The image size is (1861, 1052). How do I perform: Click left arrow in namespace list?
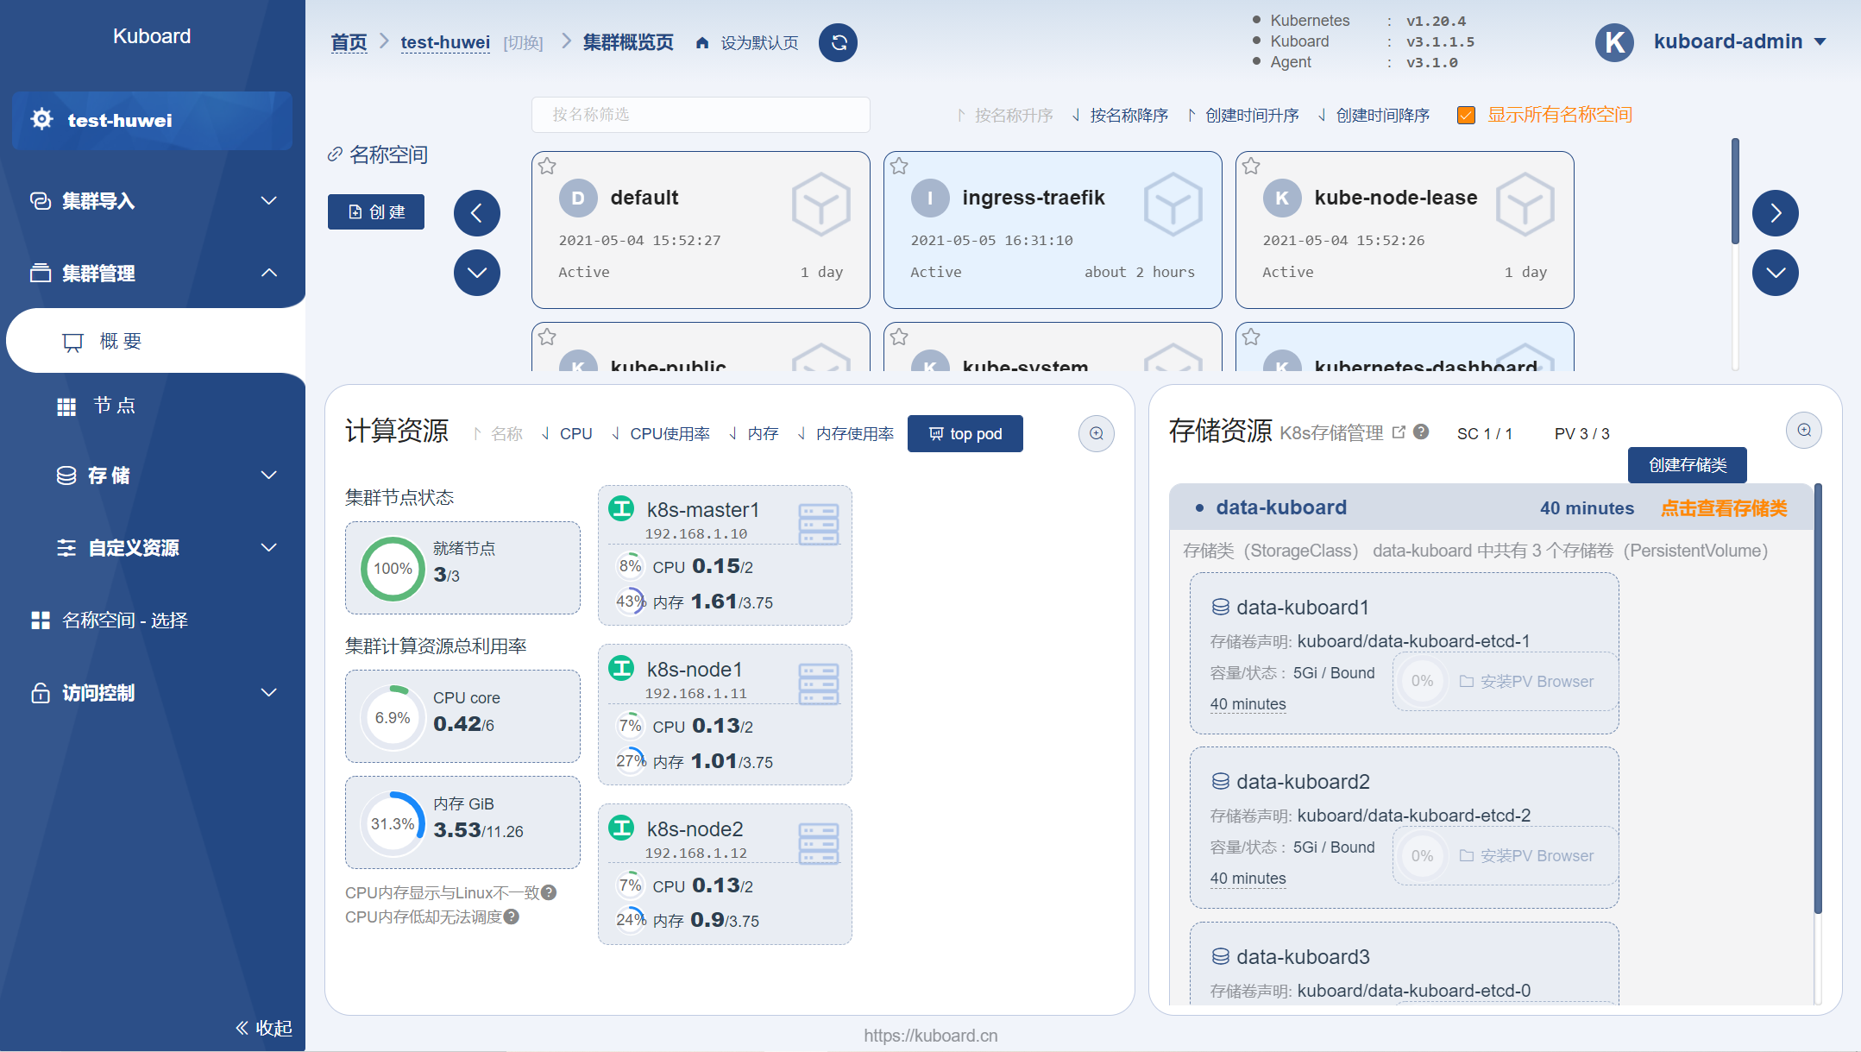click(x=476, y=213)
